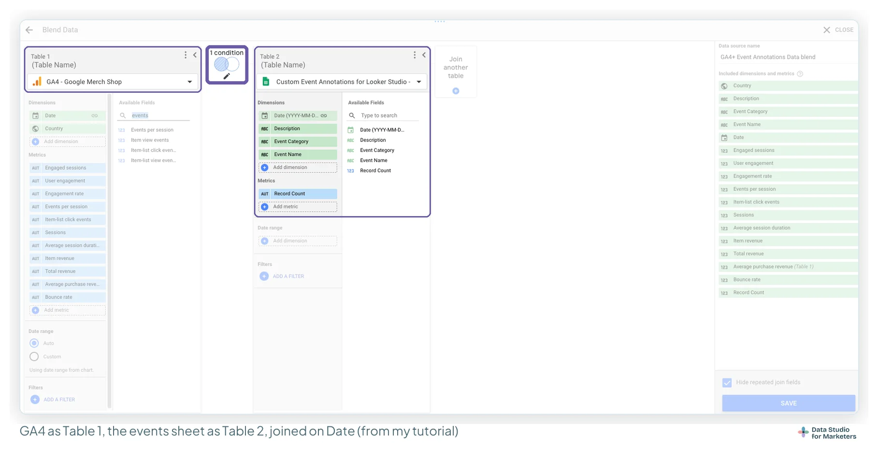This screenshot has width=878, height=450.
Task: Open Table 2 three-dot options menu
Action: click(x=415, y=55)
